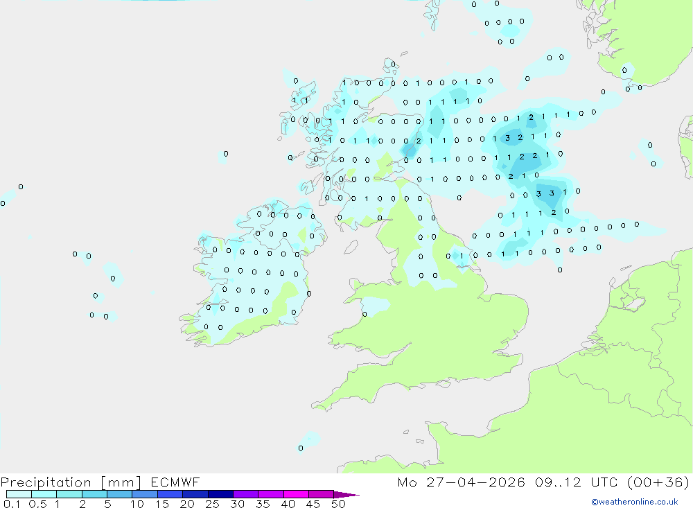Click the purple arrow end of the legend
693x508 pixels.
pos(346,494)
